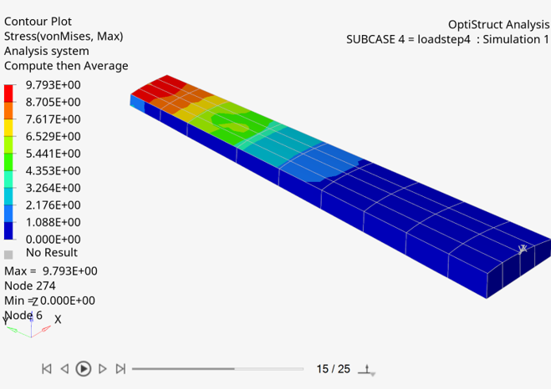The image size is (551, 389).
Task: Click the coordinate system marker on the beam end
Action: 523,250
